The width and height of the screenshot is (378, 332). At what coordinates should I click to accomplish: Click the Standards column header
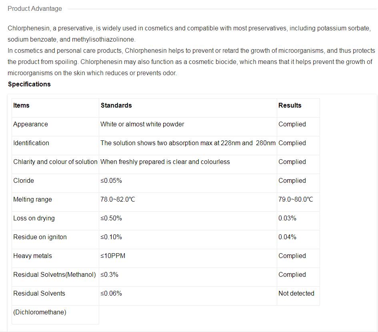tap(116, 105)
